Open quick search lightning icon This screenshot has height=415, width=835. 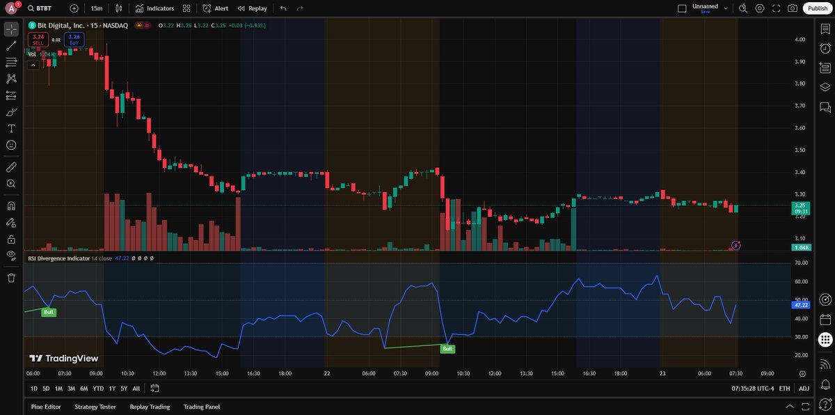pos(742,8)
